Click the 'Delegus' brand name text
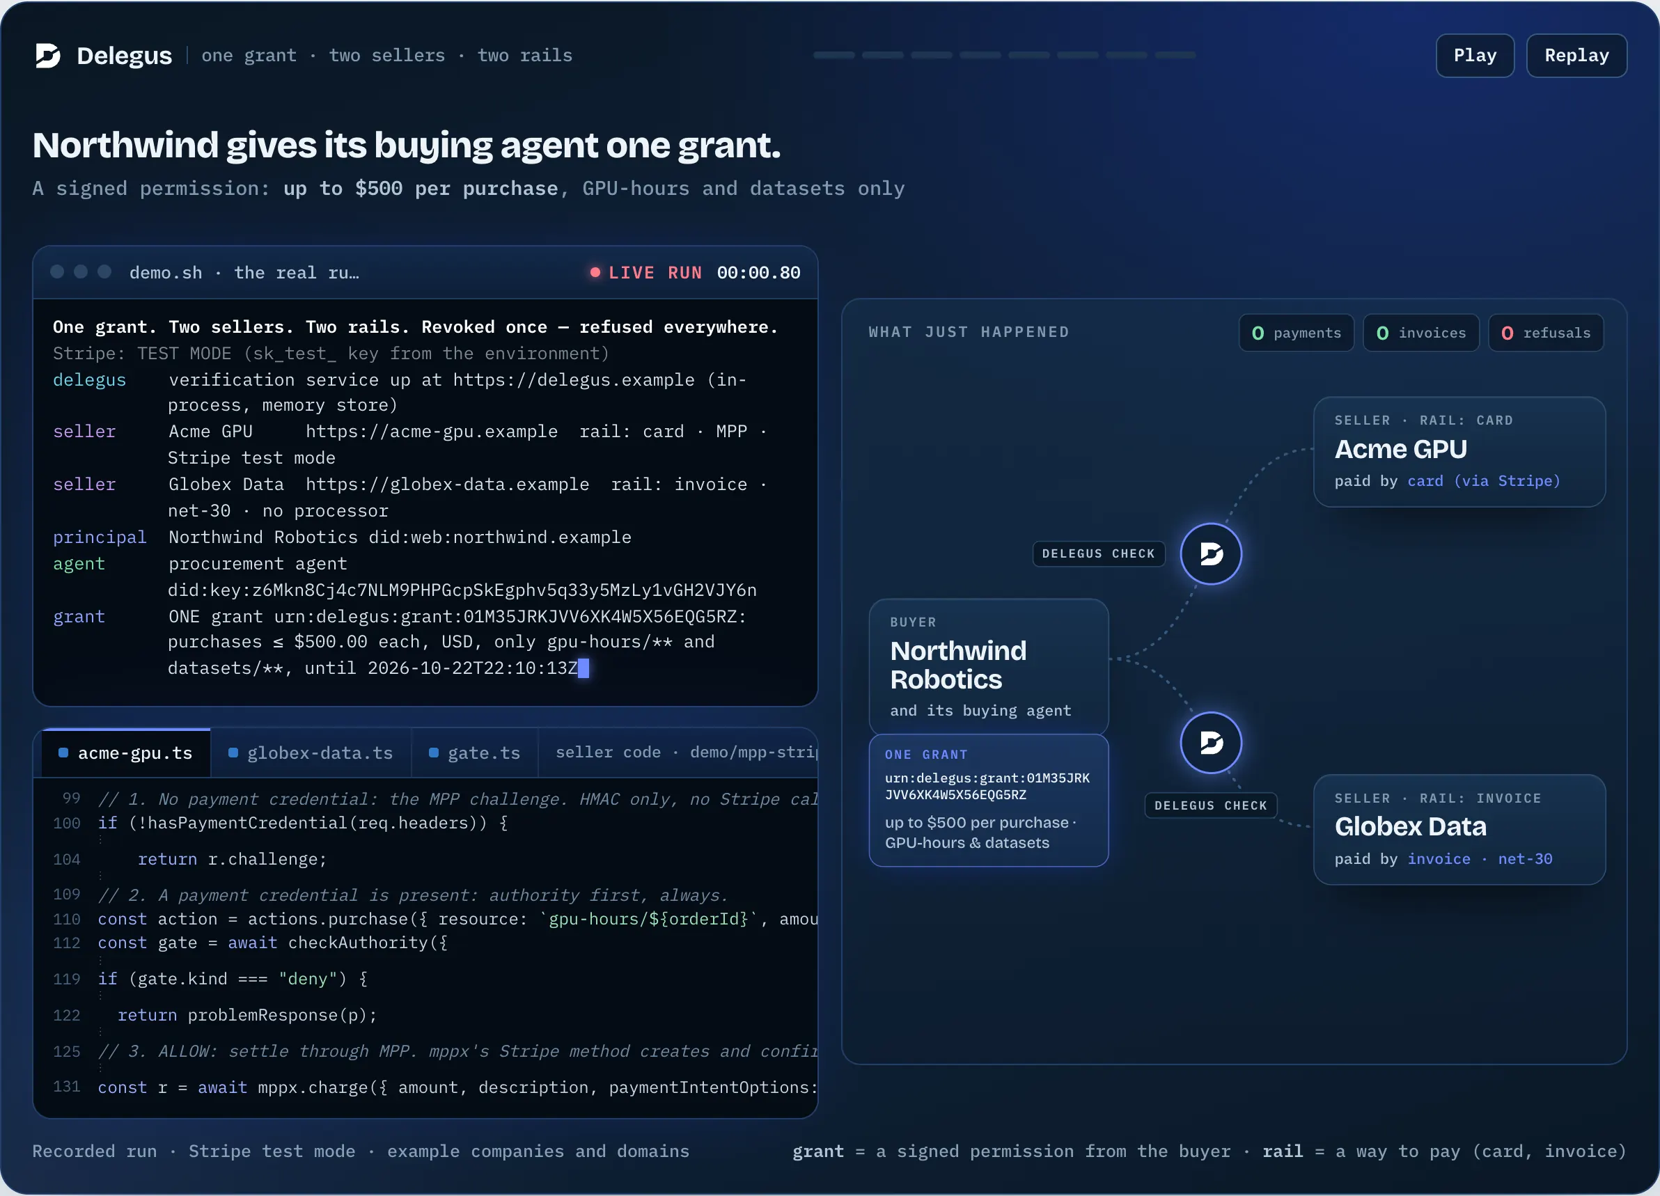Viewport: 1660px width, 1196px height. coord(125,56)
